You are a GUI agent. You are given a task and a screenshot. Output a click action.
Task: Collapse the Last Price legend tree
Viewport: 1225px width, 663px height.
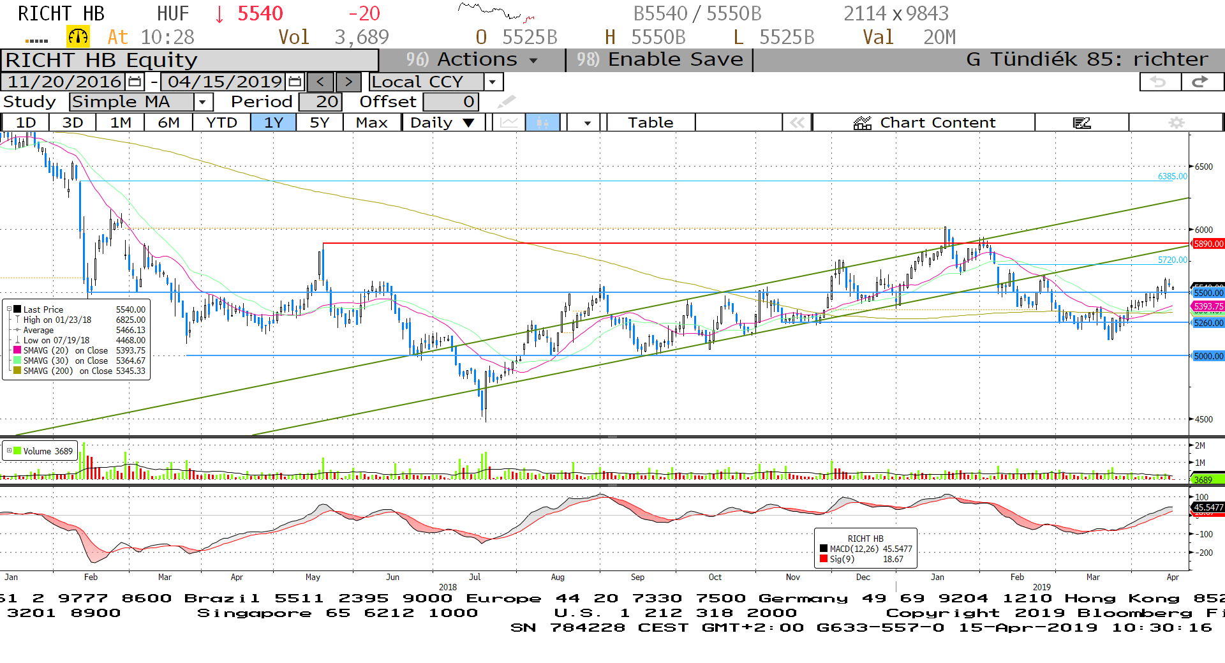coord(9,309)
